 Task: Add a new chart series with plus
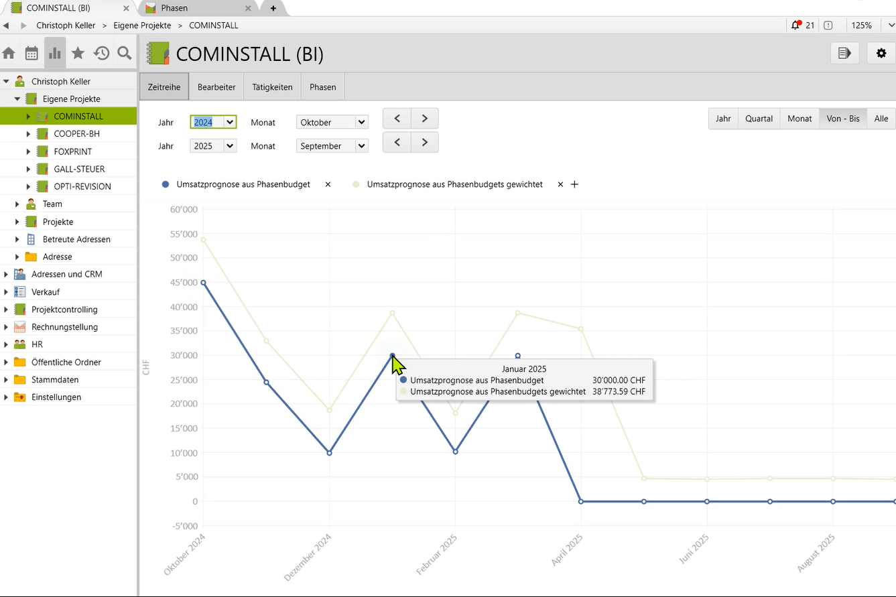click(x=574, y=184)
